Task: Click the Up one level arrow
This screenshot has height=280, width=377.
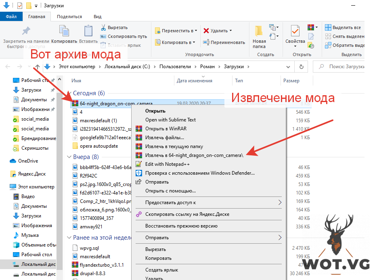Action: coord(38,67)
